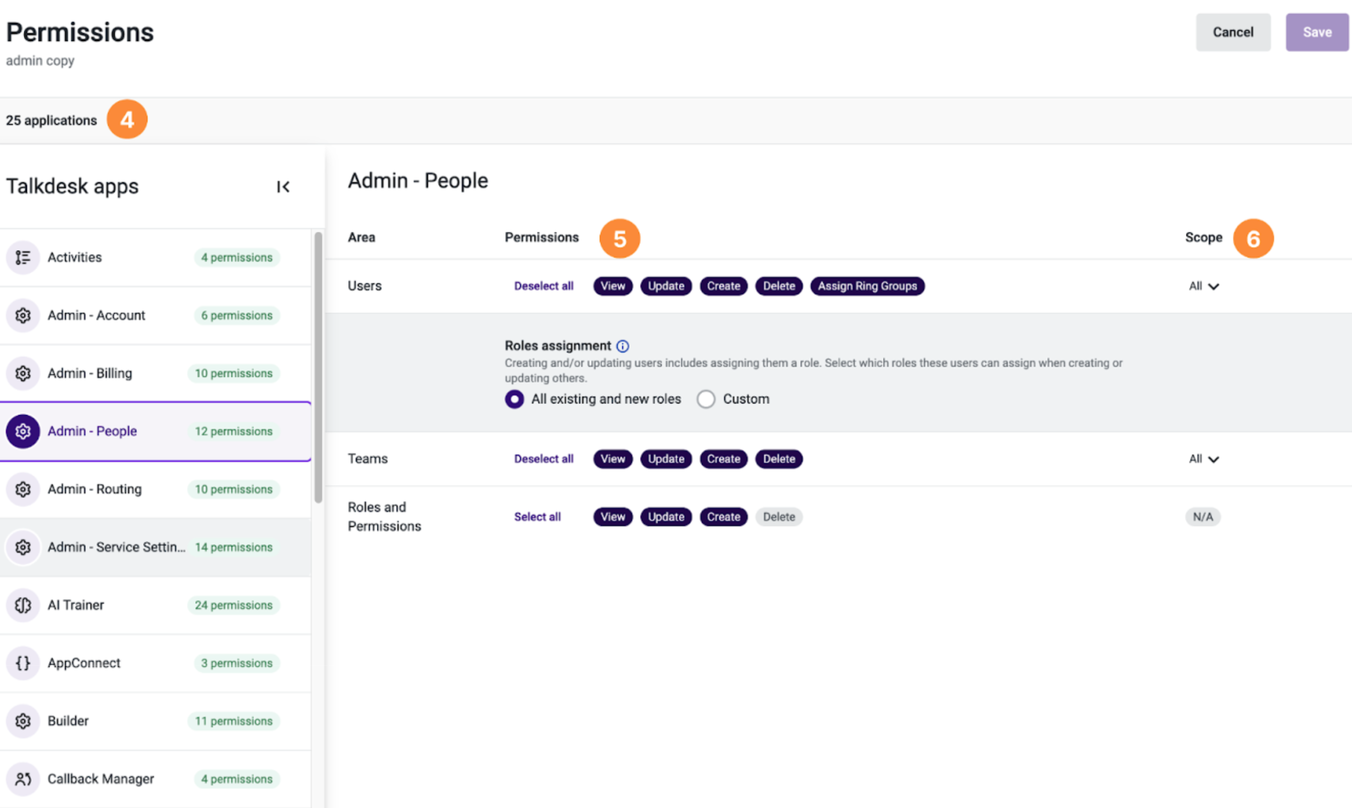Toggle Teams Create permission
The height and width of the screenshot is (808, 1352).
click(x=723, y=459)
